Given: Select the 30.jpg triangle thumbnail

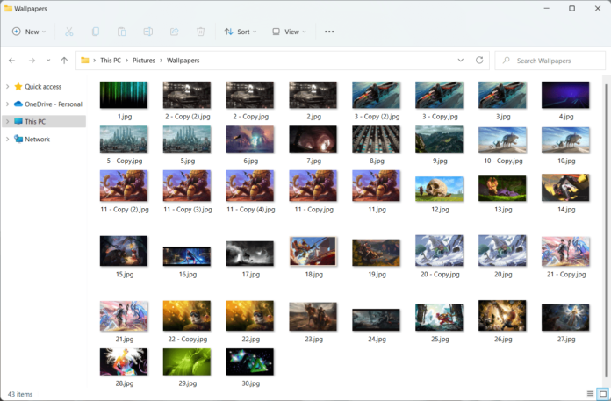Looking at the screenshot, I should coord(250,362).
